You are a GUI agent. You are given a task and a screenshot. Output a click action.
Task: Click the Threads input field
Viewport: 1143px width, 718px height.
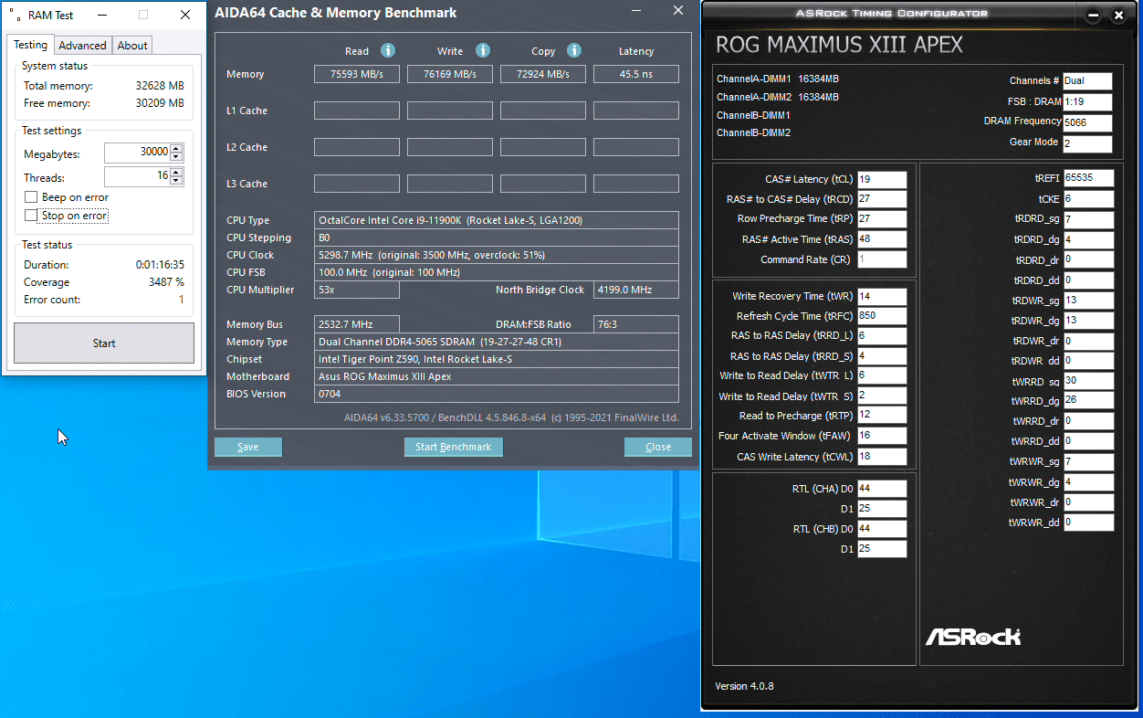tap(137, 176)
